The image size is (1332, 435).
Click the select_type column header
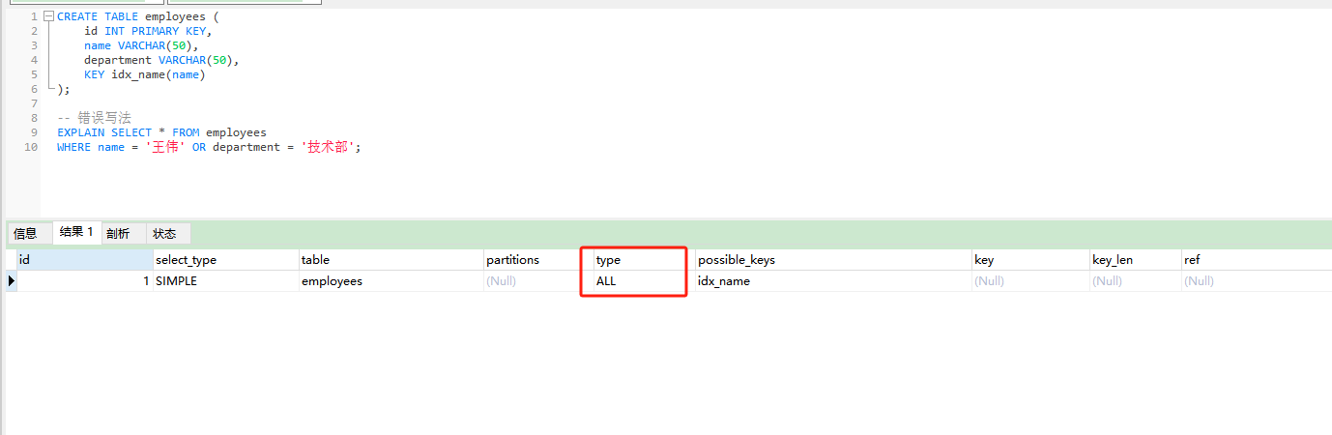point(225,260)
